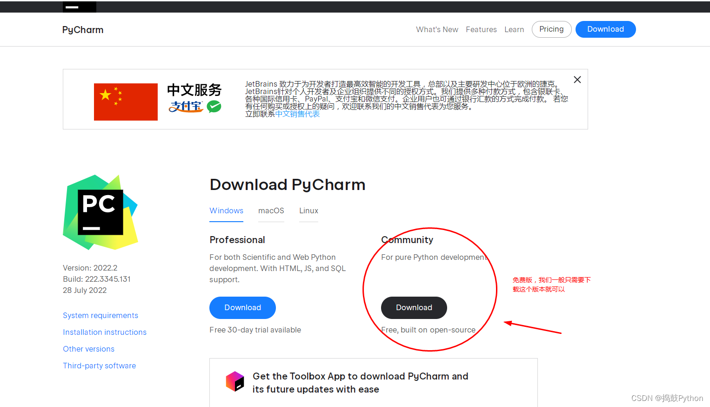Switch to the macOS tab
This screenshot has width=710, height=407.
(x=271, y=210)
